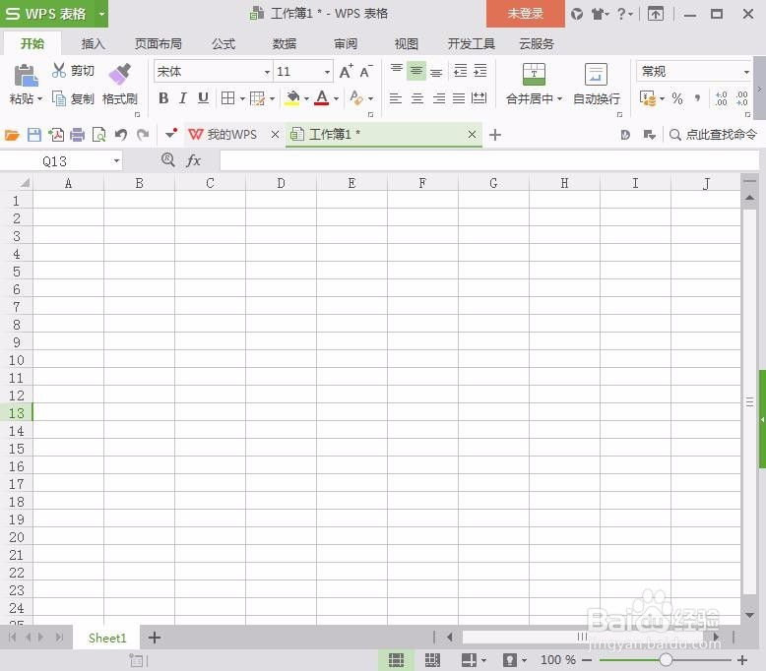Open the number format 常规 dropdown

click(746, 72)
